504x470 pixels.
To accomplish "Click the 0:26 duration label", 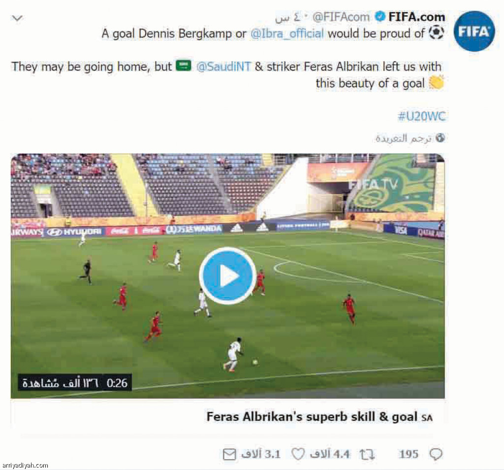I will (x=117, y=383).
